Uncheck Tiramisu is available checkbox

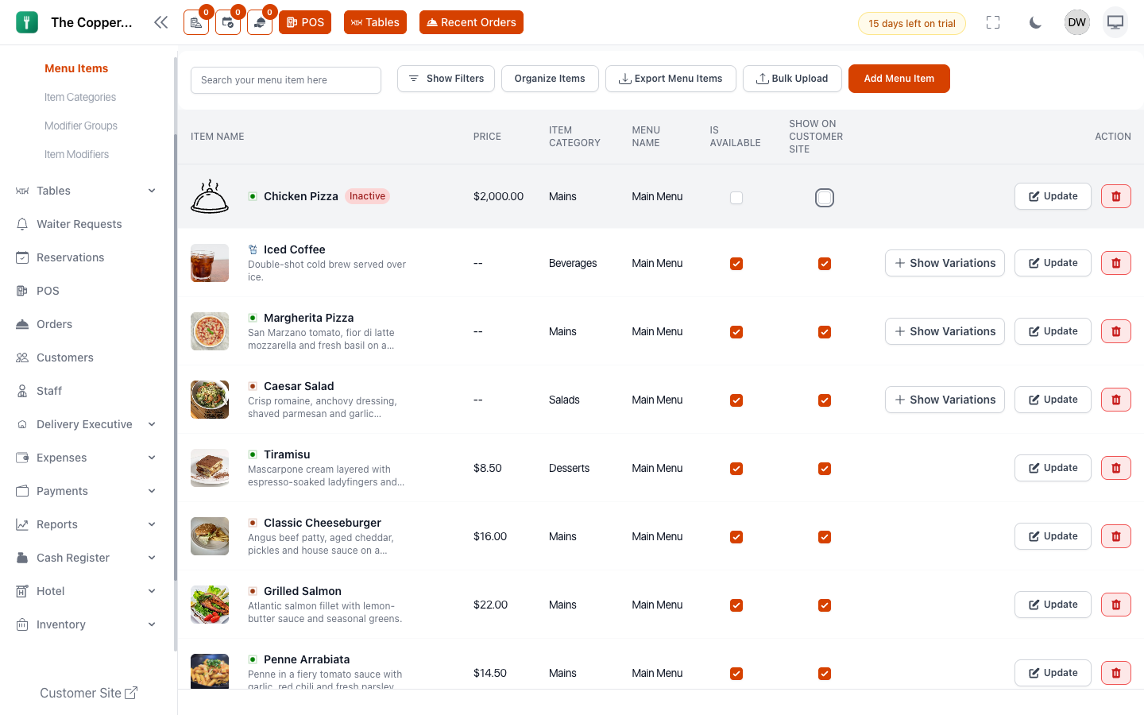tap(736, 469)
